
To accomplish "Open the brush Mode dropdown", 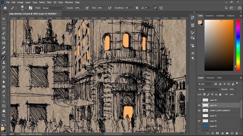I will (53, 8).
